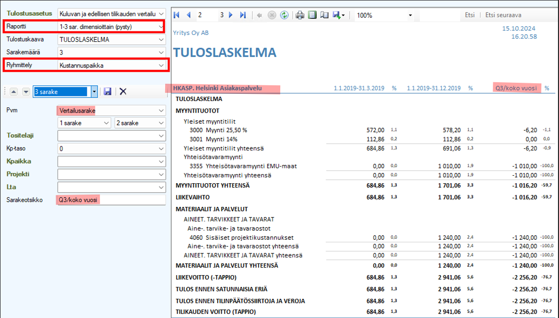This screenshot has width=559, height=318.
Task: Save column settings with diskette icon
Action: click(107, 91)
